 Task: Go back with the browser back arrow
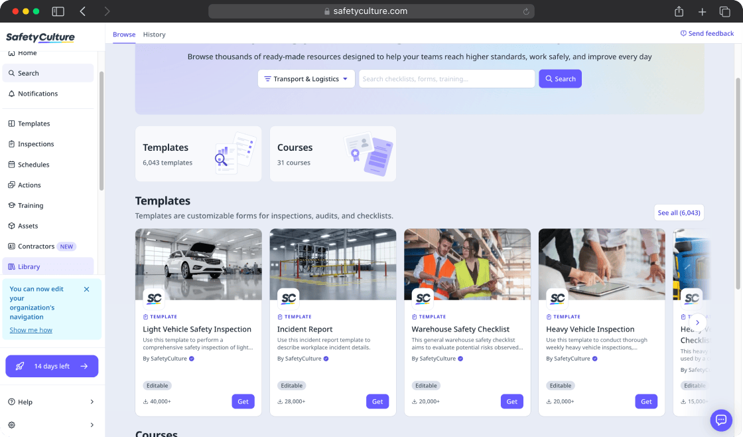click(82, 11)
